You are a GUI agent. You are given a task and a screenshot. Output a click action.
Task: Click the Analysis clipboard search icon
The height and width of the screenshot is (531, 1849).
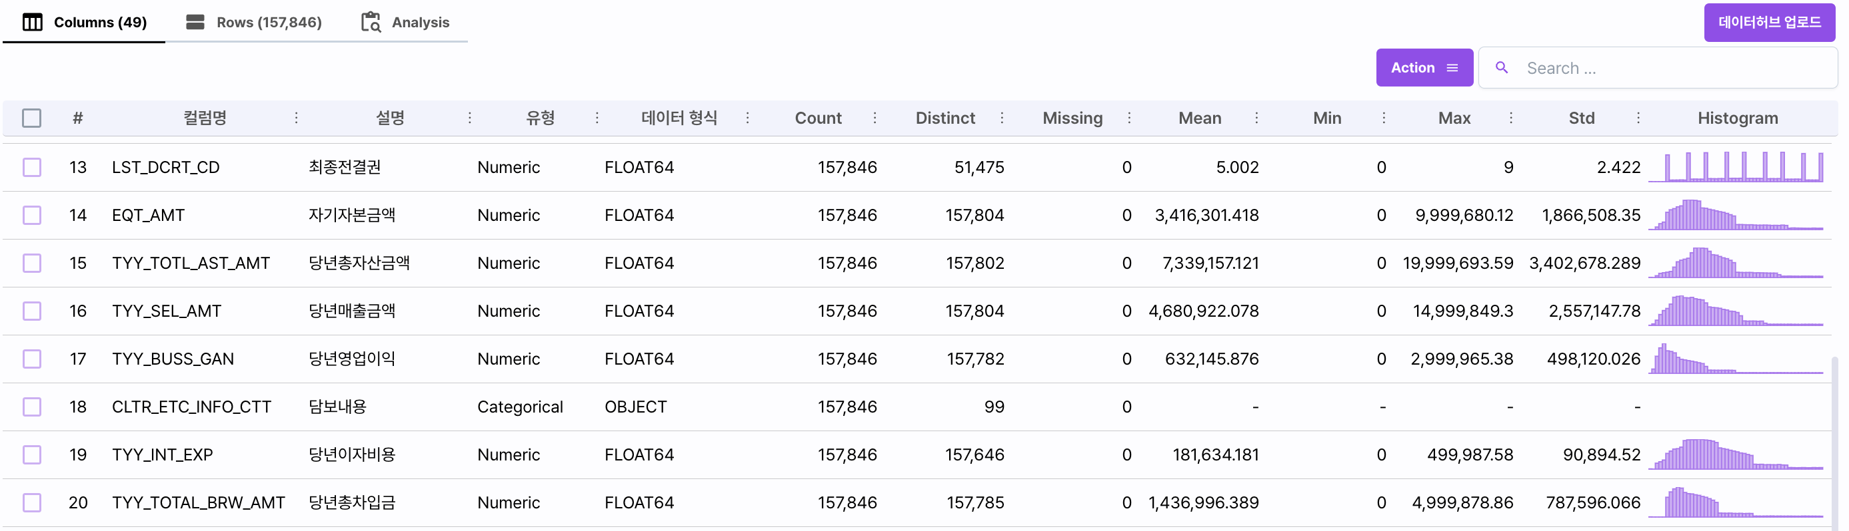coord(371,22)
